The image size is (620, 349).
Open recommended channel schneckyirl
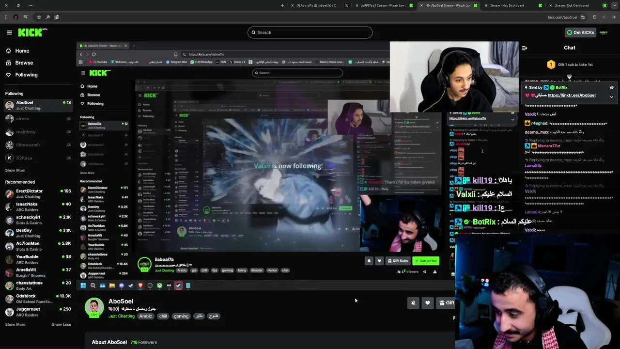coord(38,220)
